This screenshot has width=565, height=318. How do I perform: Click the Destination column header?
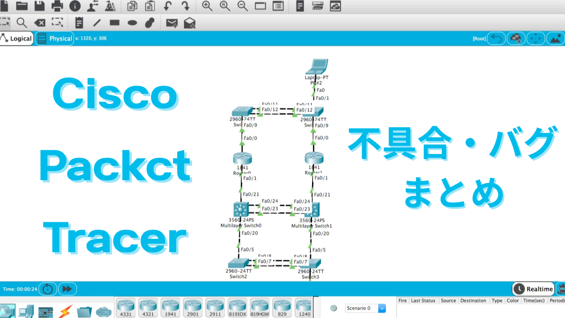(473, 301)
